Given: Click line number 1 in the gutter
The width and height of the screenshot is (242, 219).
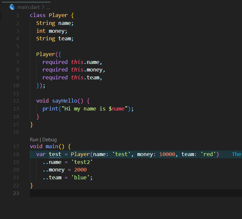Looking at the screenshot, I should click(18, 15).
